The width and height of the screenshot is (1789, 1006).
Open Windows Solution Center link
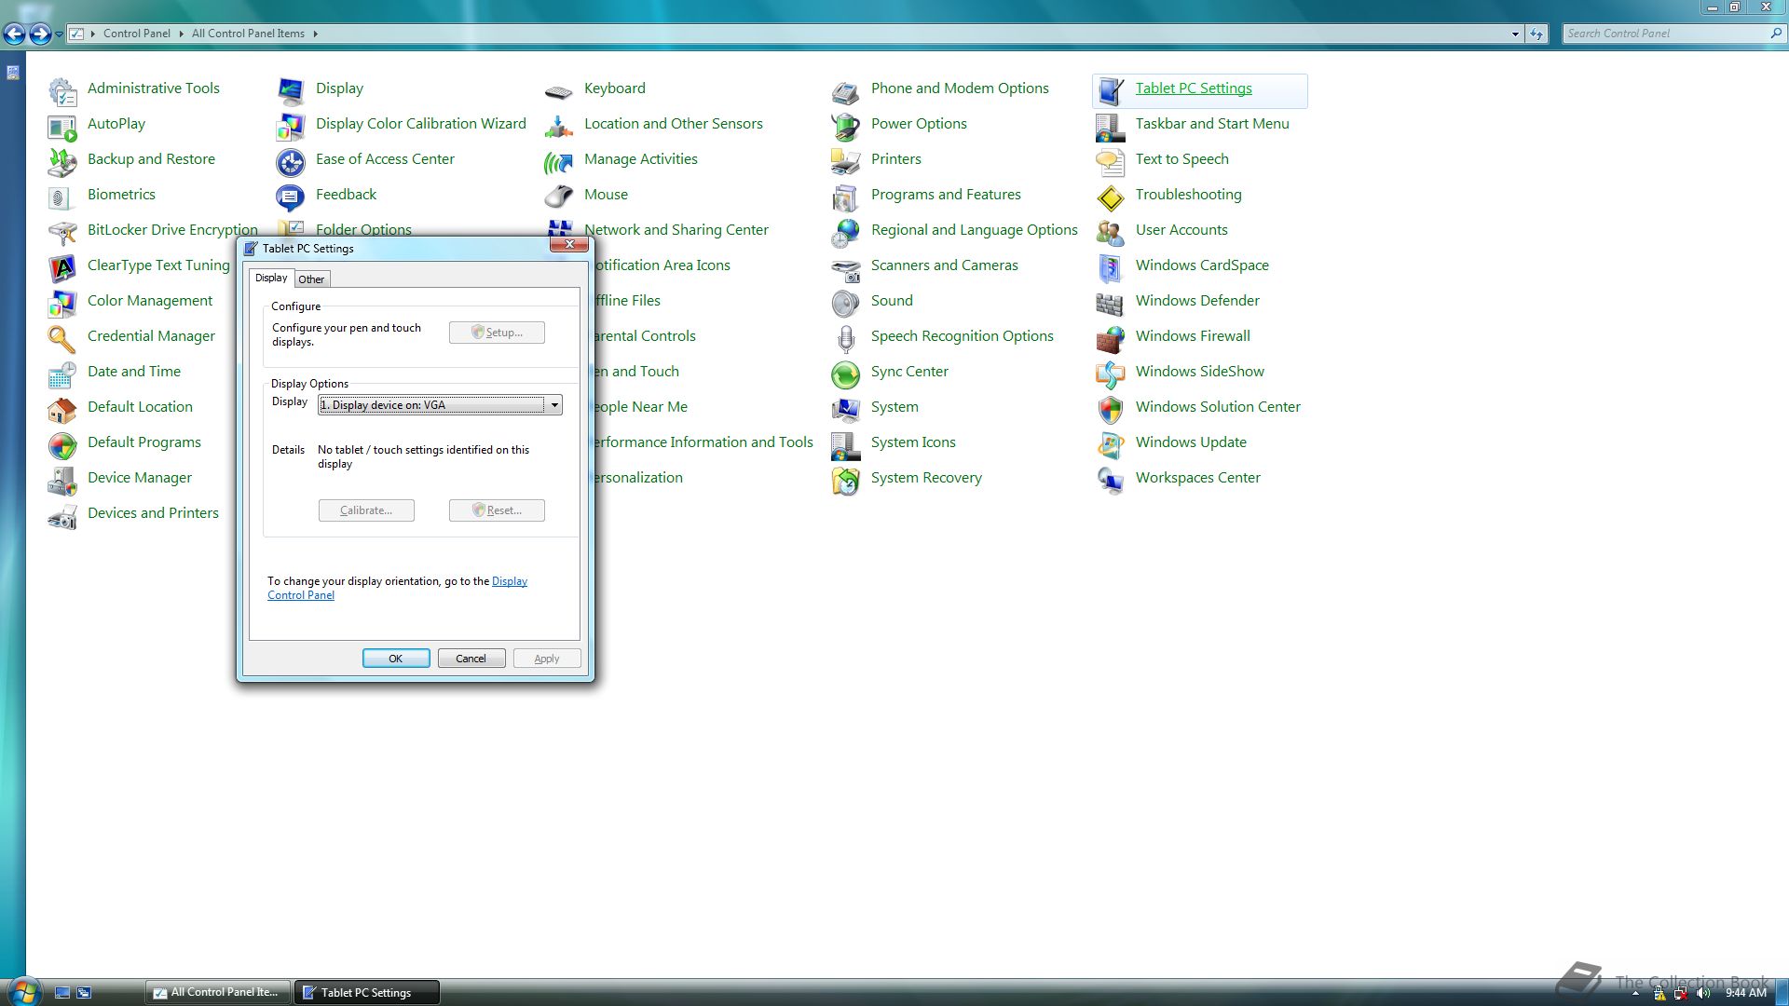tap(1218, 407)
